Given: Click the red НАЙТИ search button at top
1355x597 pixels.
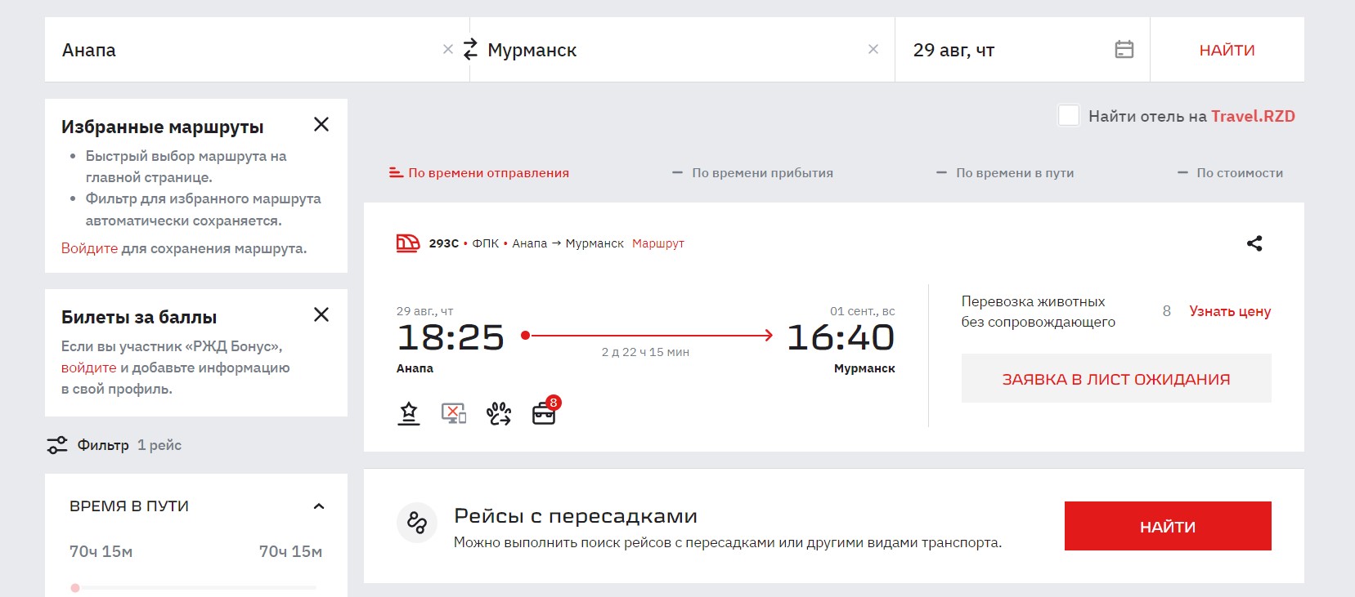Looking at the screenshot, I should (x=1227, y=50).
